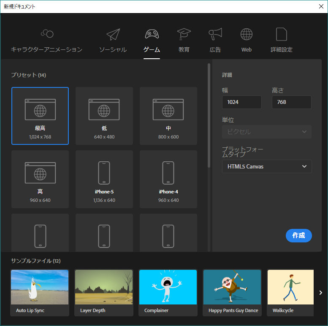This screenshot has height=326, width=328.
Task: Switch to the 広告 tab
Action: click(x=215, y=49)
